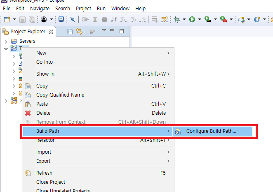Open the Project Explorer View Menu triangle

(104, 30)
